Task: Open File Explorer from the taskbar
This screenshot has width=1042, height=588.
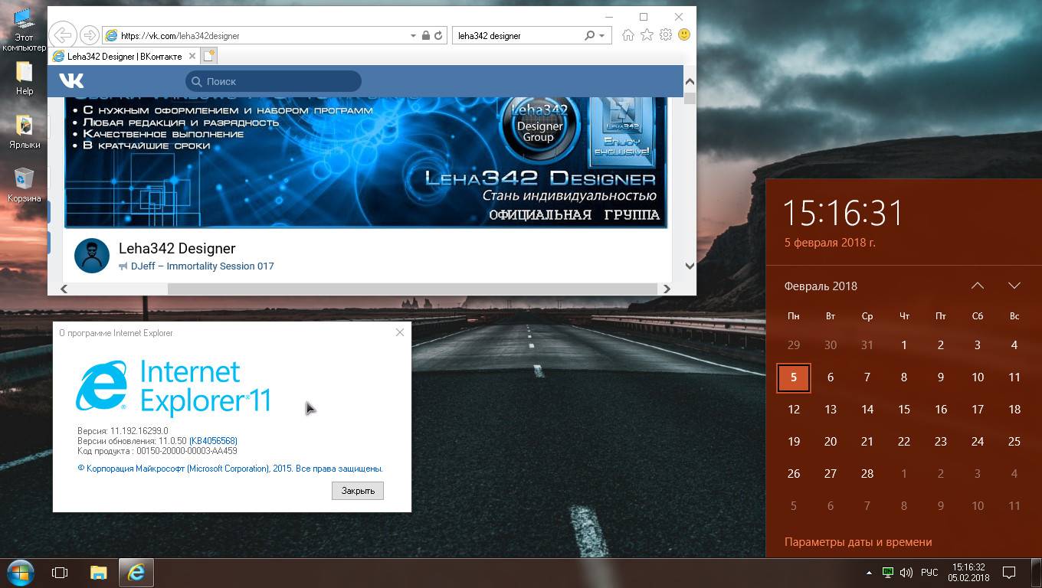Action: 99,573
